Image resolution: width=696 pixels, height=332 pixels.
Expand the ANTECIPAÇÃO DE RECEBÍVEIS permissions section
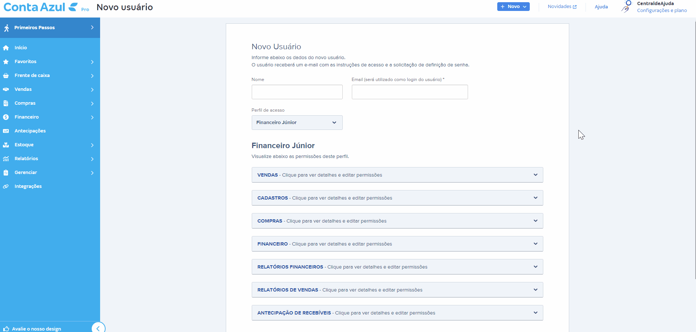[x=397, y=313]
